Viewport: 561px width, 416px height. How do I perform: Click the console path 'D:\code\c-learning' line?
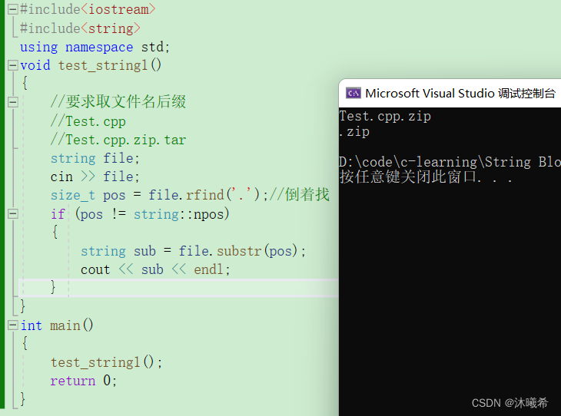point(450,162)
